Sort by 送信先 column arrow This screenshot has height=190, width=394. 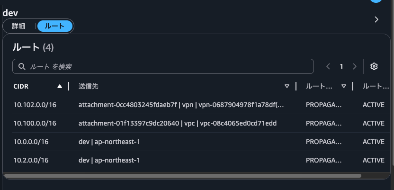(x=287, y=86)
